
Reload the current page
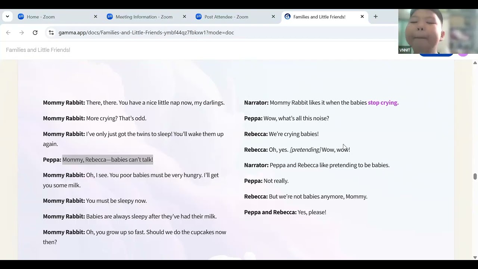pyautogui.click(x=35, y=33)
